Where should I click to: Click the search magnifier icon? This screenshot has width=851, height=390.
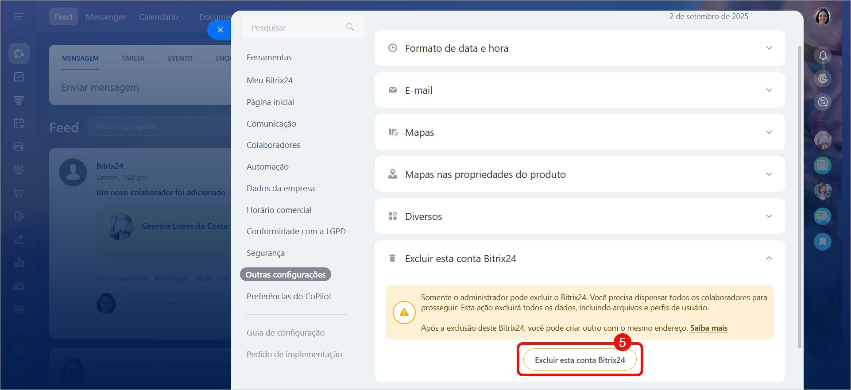tap(350, 27)
